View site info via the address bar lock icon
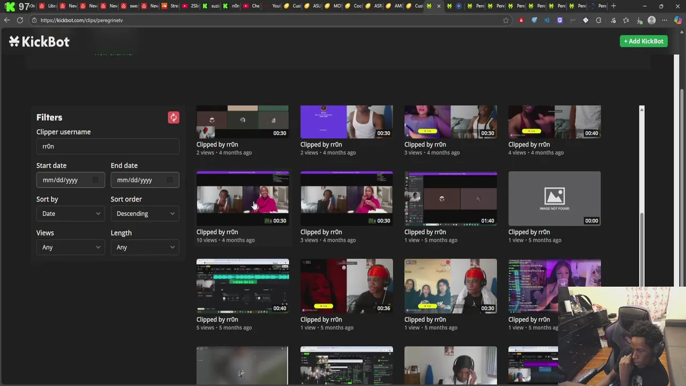 [x=34, y=20]
